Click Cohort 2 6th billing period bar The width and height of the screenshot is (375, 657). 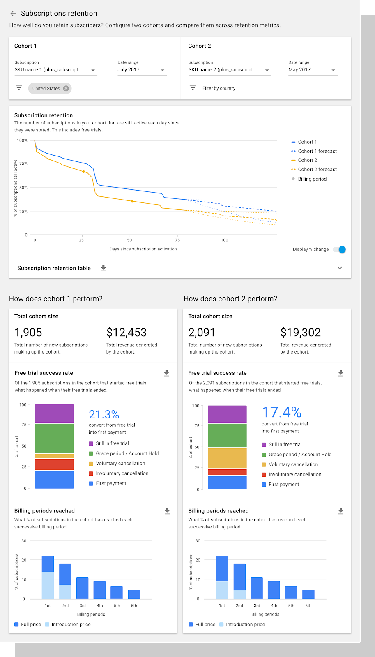(308, 595)
